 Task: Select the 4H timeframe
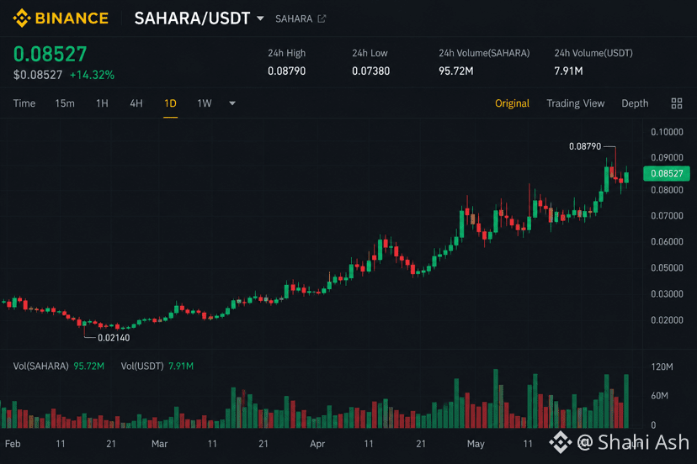coord(136,103)
